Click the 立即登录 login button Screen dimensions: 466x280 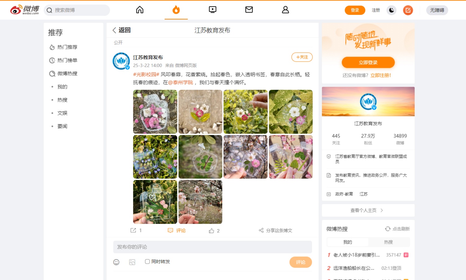pos(368,63)
